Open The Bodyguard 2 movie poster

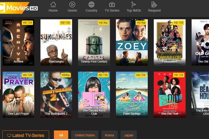(56, 95)
